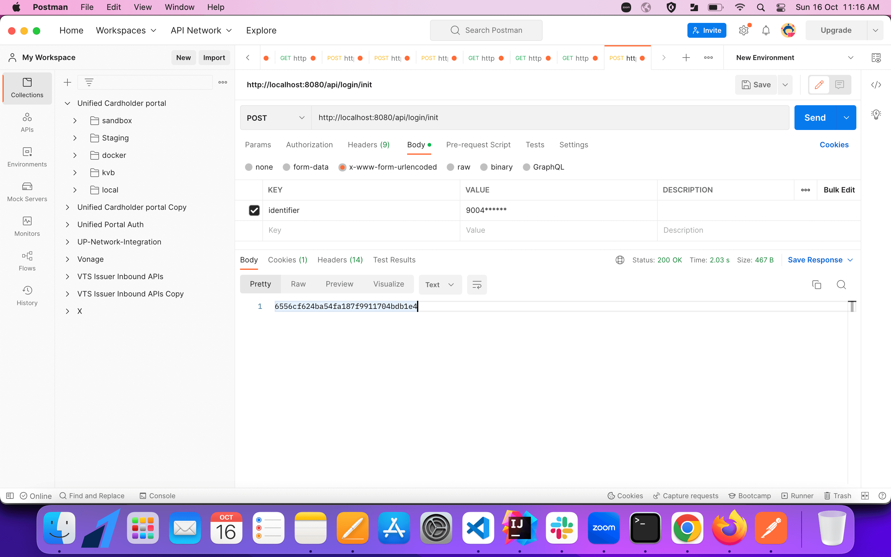Click the Send button
The height and width of the screenshot is (557, 891).
(x=815, y=118)
